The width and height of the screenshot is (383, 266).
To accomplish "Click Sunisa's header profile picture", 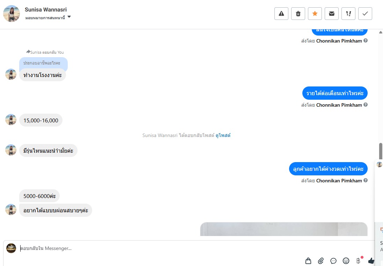I will coord(12,13).
